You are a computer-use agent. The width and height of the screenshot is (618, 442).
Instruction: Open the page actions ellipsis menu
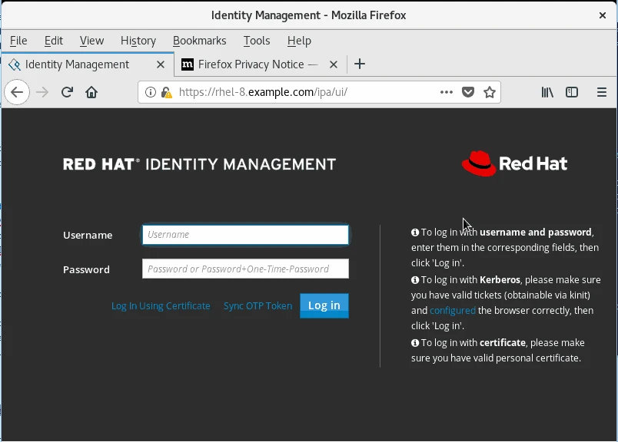(446, 92)
